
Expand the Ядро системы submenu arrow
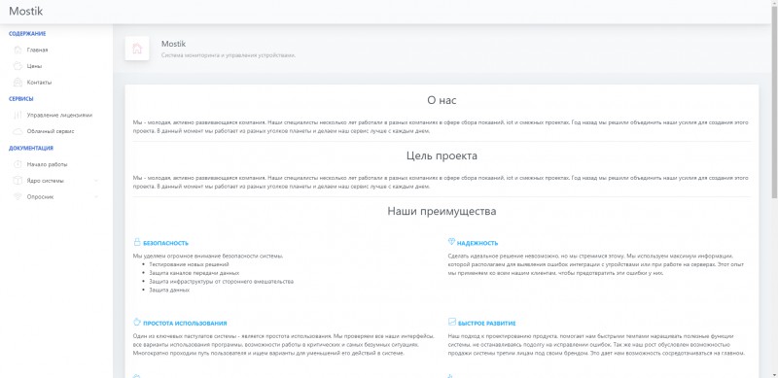[x=95, y=181]
